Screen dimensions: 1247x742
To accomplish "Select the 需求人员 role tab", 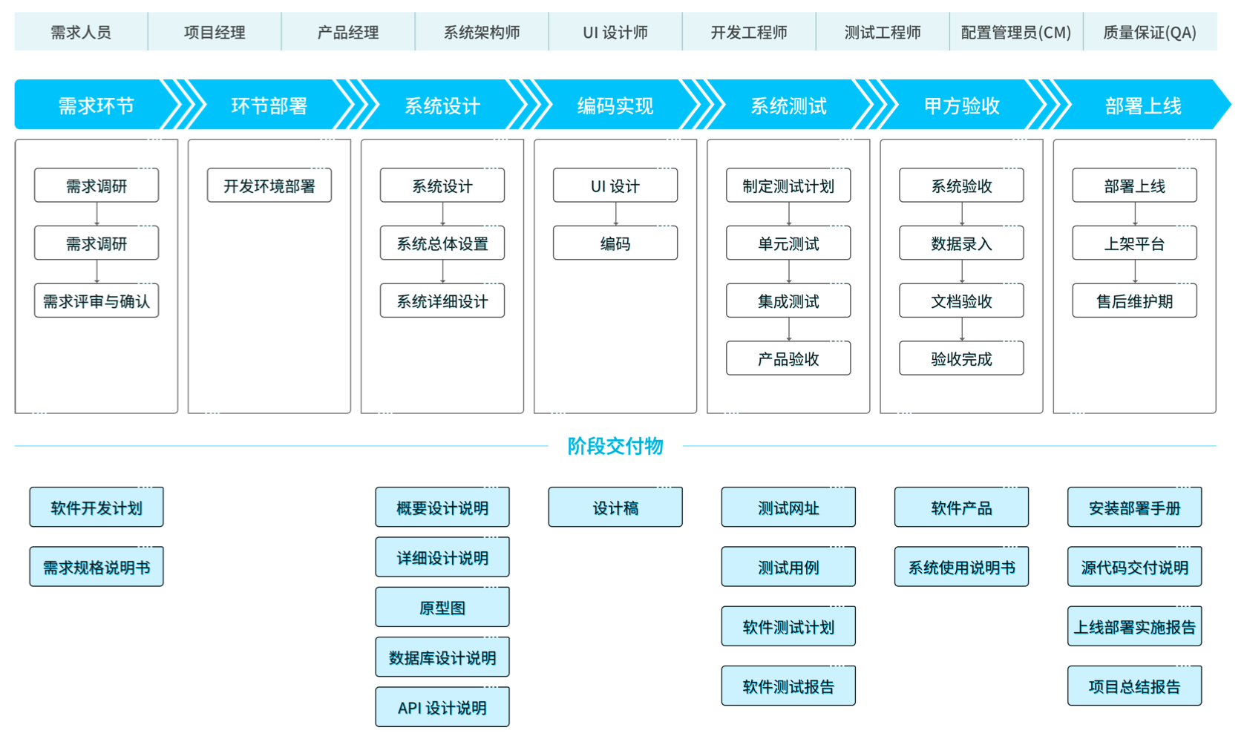I will tap(81, 32).
